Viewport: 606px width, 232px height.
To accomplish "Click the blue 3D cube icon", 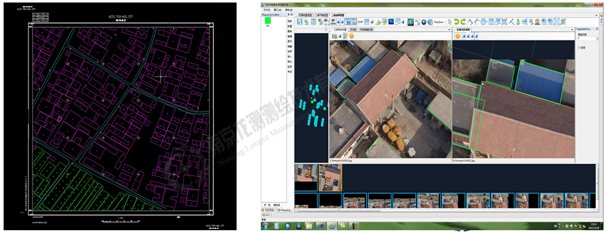I will click(x=430, y=22).
